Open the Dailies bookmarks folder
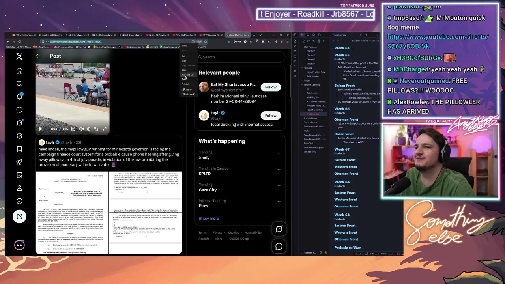The width and height of the screenshot is (505, 284). pyautogui.click(x=11, y=47)
